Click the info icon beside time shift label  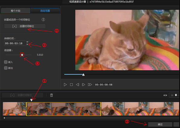click(43, 20)
